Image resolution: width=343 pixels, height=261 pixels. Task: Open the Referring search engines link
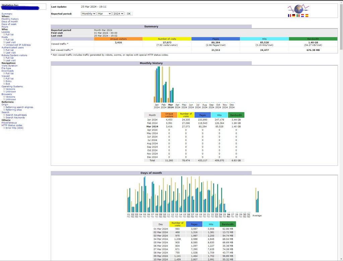(x=19, y=107)
